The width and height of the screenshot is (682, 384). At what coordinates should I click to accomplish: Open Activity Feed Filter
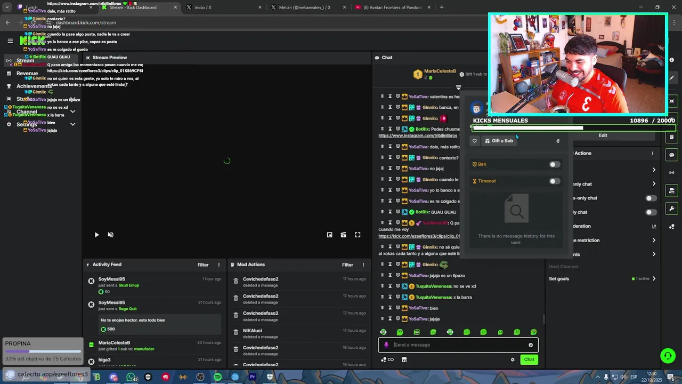203,265
